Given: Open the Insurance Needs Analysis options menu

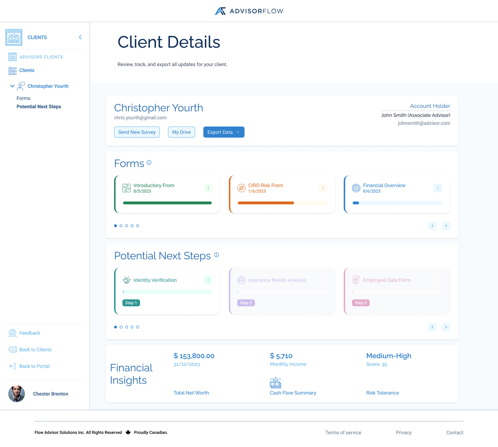Looking at the screenshot, I should (x=323, y=280).
